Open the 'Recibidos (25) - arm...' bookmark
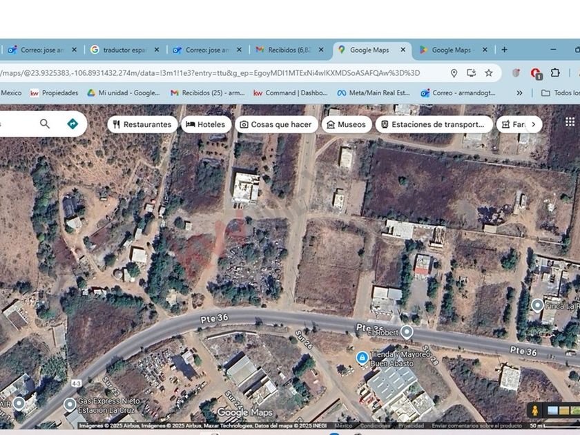The height and width of the screenshot is (435, 580). (x=208, y=93)
